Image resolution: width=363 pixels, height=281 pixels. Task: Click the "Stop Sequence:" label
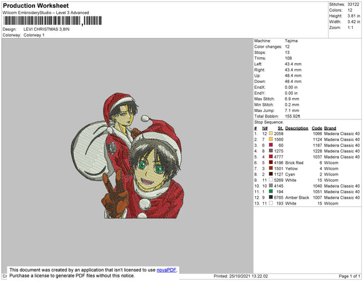pos(269,122)
